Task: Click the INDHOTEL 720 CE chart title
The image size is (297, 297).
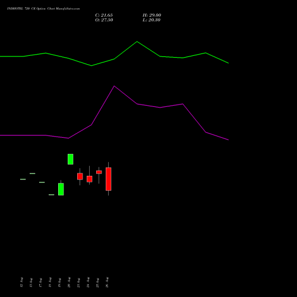Action: tap(43, 9)
